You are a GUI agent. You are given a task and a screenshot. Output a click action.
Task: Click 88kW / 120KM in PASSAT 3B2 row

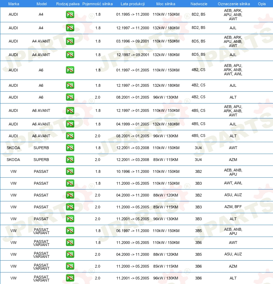165,195
